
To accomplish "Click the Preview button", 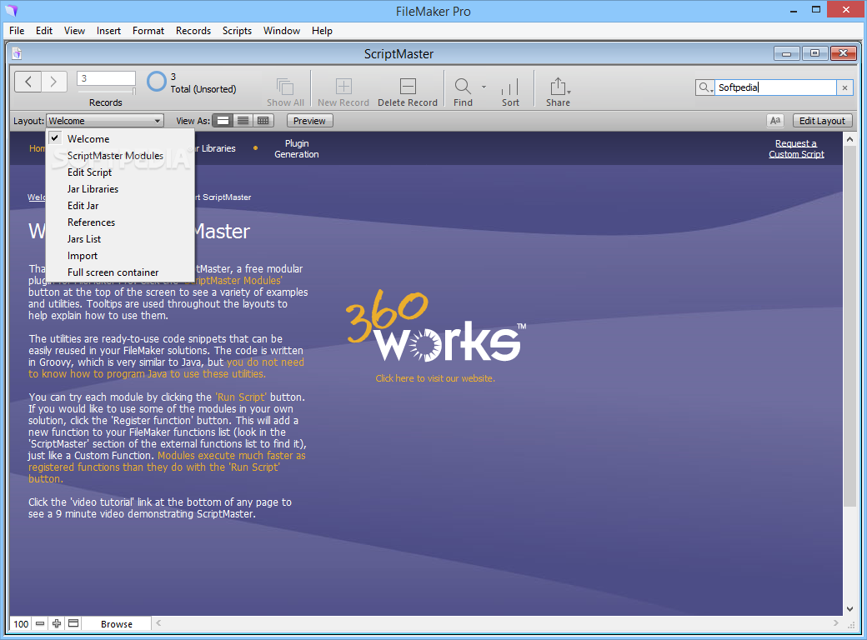I will 309,121.
